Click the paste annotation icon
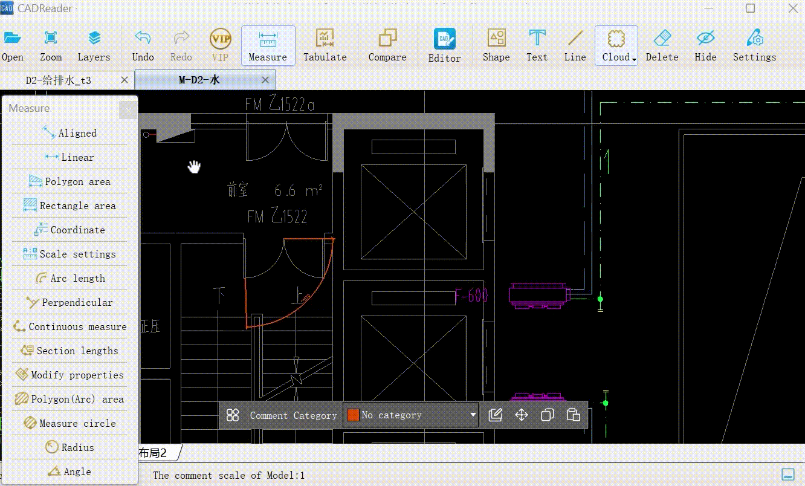The width and height of the screenshot is (805, 486). coord(573,415)
